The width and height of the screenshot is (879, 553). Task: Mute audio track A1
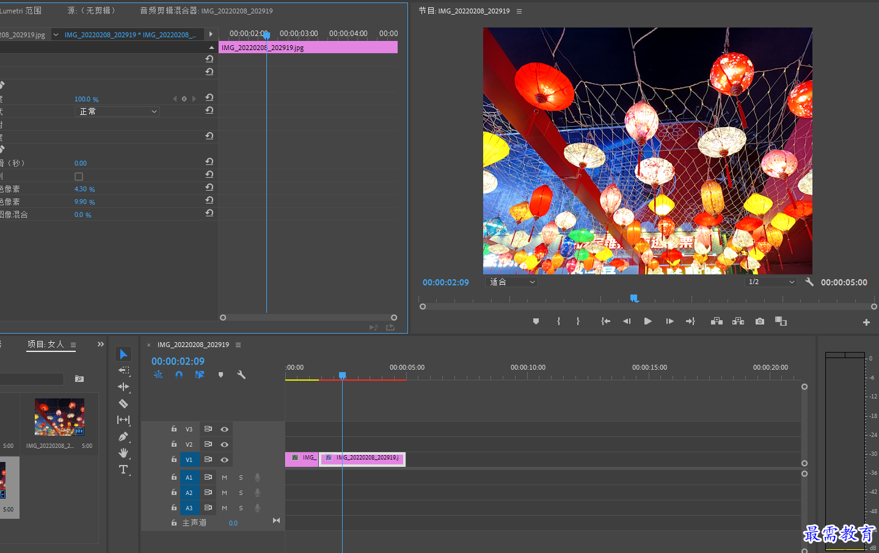(x=224, y=478)
